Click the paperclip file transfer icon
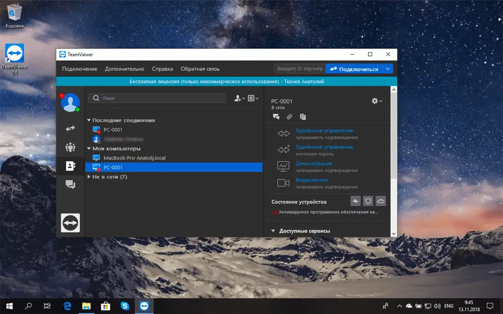The width and height of the screenshot is (503, 314). 289,117
